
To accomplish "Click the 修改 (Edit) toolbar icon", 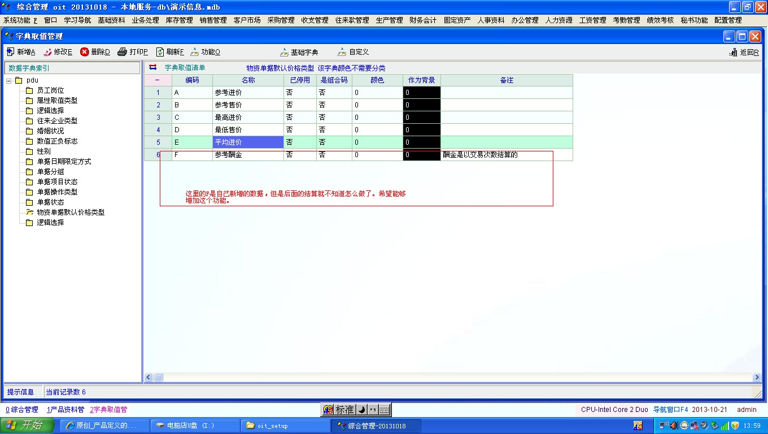I will [x=47, y=52].
